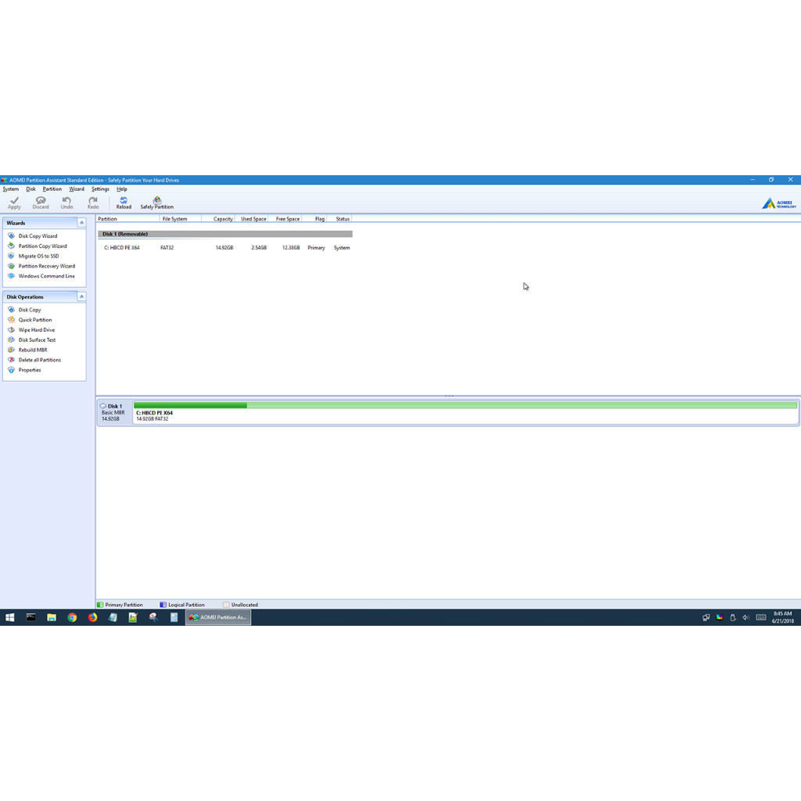Reload disks with the Reload icon
The height and width of the screenshot is (801, 801).
click(x=124, y=203)
